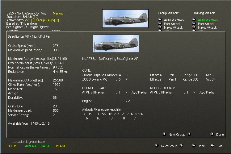Click arrow icon beside Group Mission Airfield Attack
Image resolution: width=231 pixels, height=154 pixels.
(160, 20)
